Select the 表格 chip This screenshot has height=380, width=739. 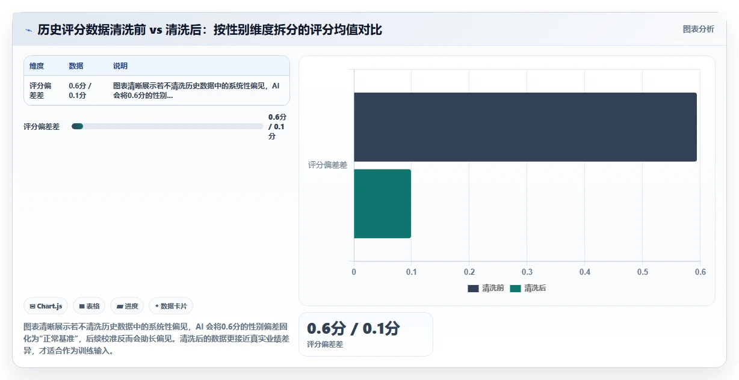(x=89, y=306)
